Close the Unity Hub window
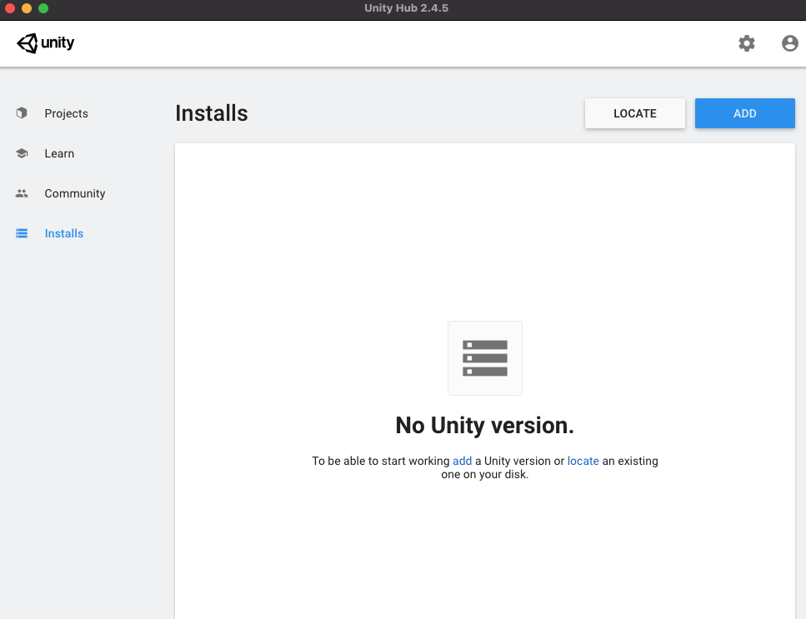The height and width of the screenshot is (619, 806). [10, 8]
